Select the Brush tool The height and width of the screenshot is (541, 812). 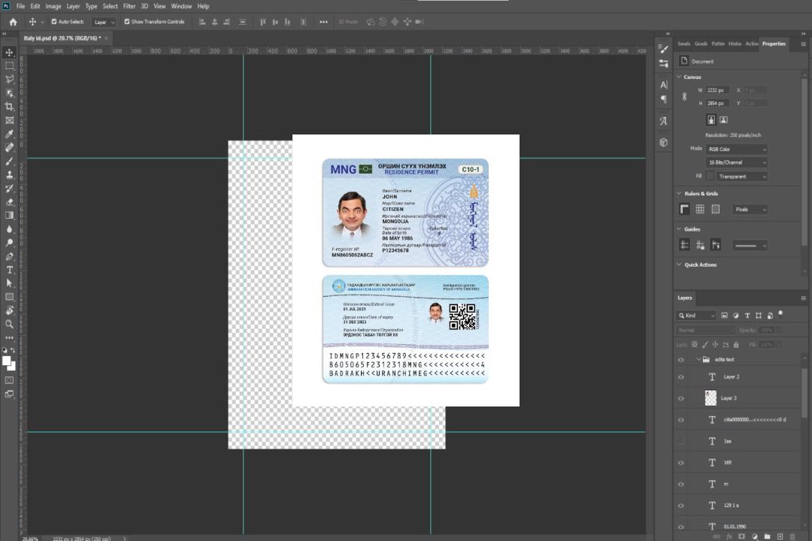[x=10, y=162]
